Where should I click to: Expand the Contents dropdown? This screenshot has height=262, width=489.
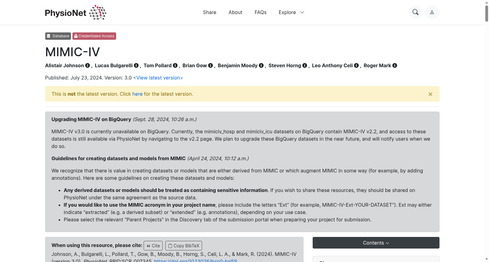376,243
